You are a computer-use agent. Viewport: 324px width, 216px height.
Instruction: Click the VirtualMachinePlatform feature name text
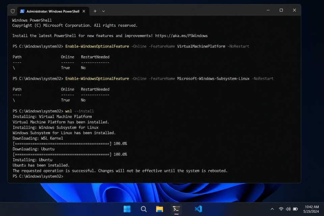click(201, 46)
